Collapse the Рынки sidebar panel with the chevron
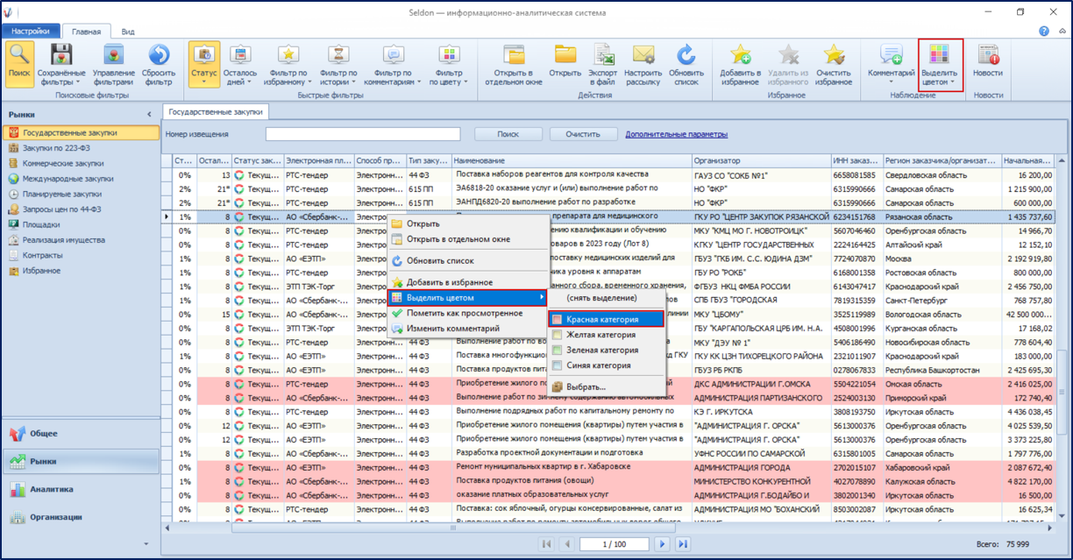 pyautogui.click(x=149, y=115)
